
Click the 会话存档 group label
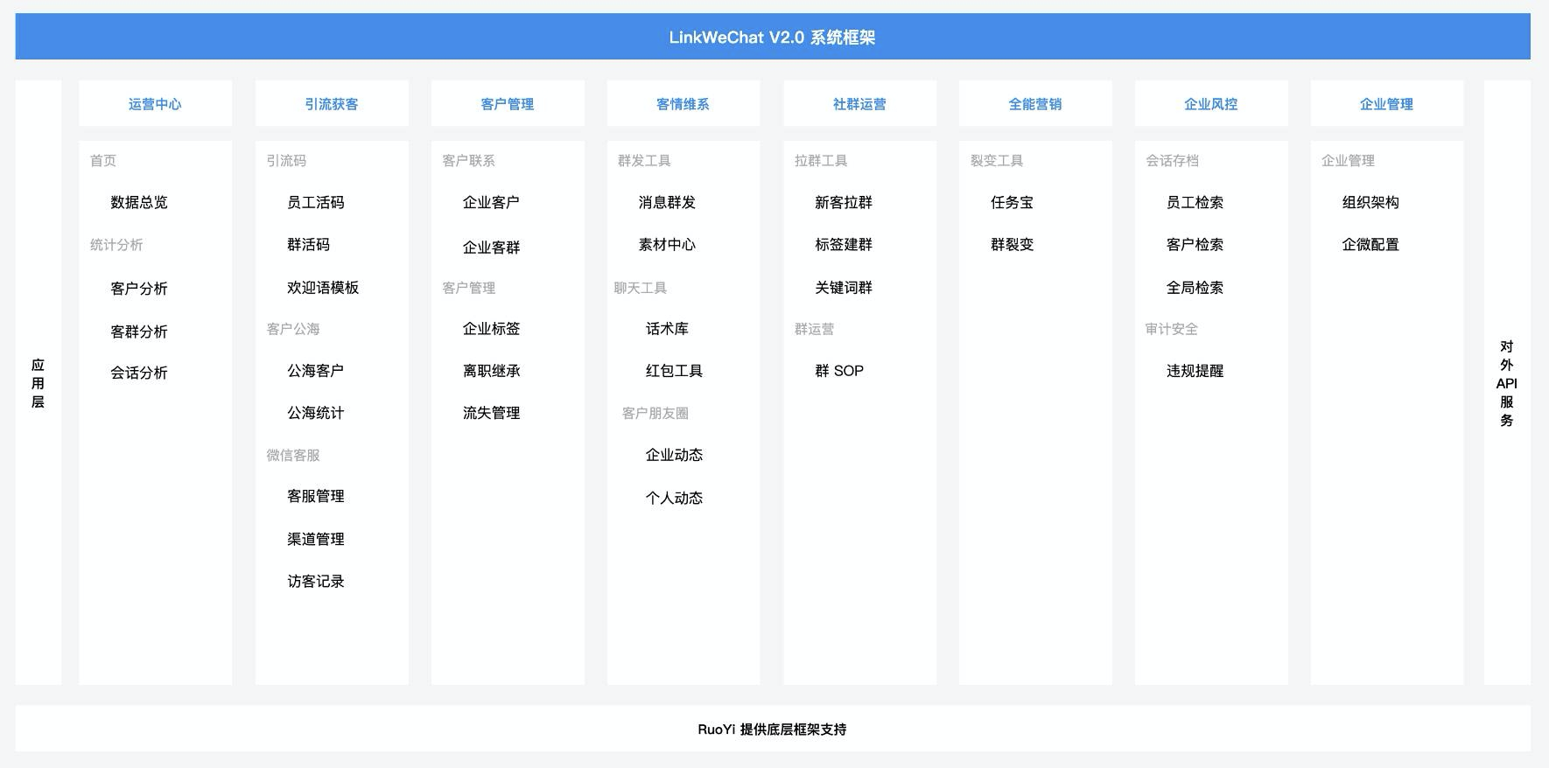pyautogui.click(x=1173, y=161)
